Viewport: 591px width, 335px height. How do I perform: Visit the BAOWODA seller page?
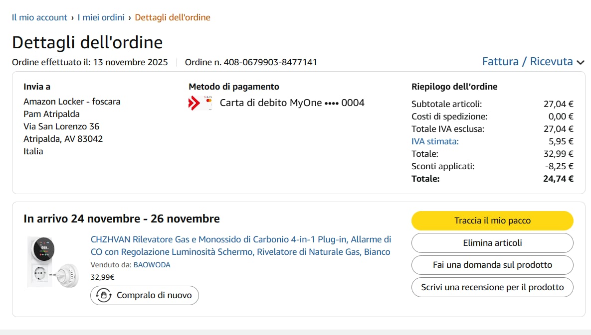[152, 265]
